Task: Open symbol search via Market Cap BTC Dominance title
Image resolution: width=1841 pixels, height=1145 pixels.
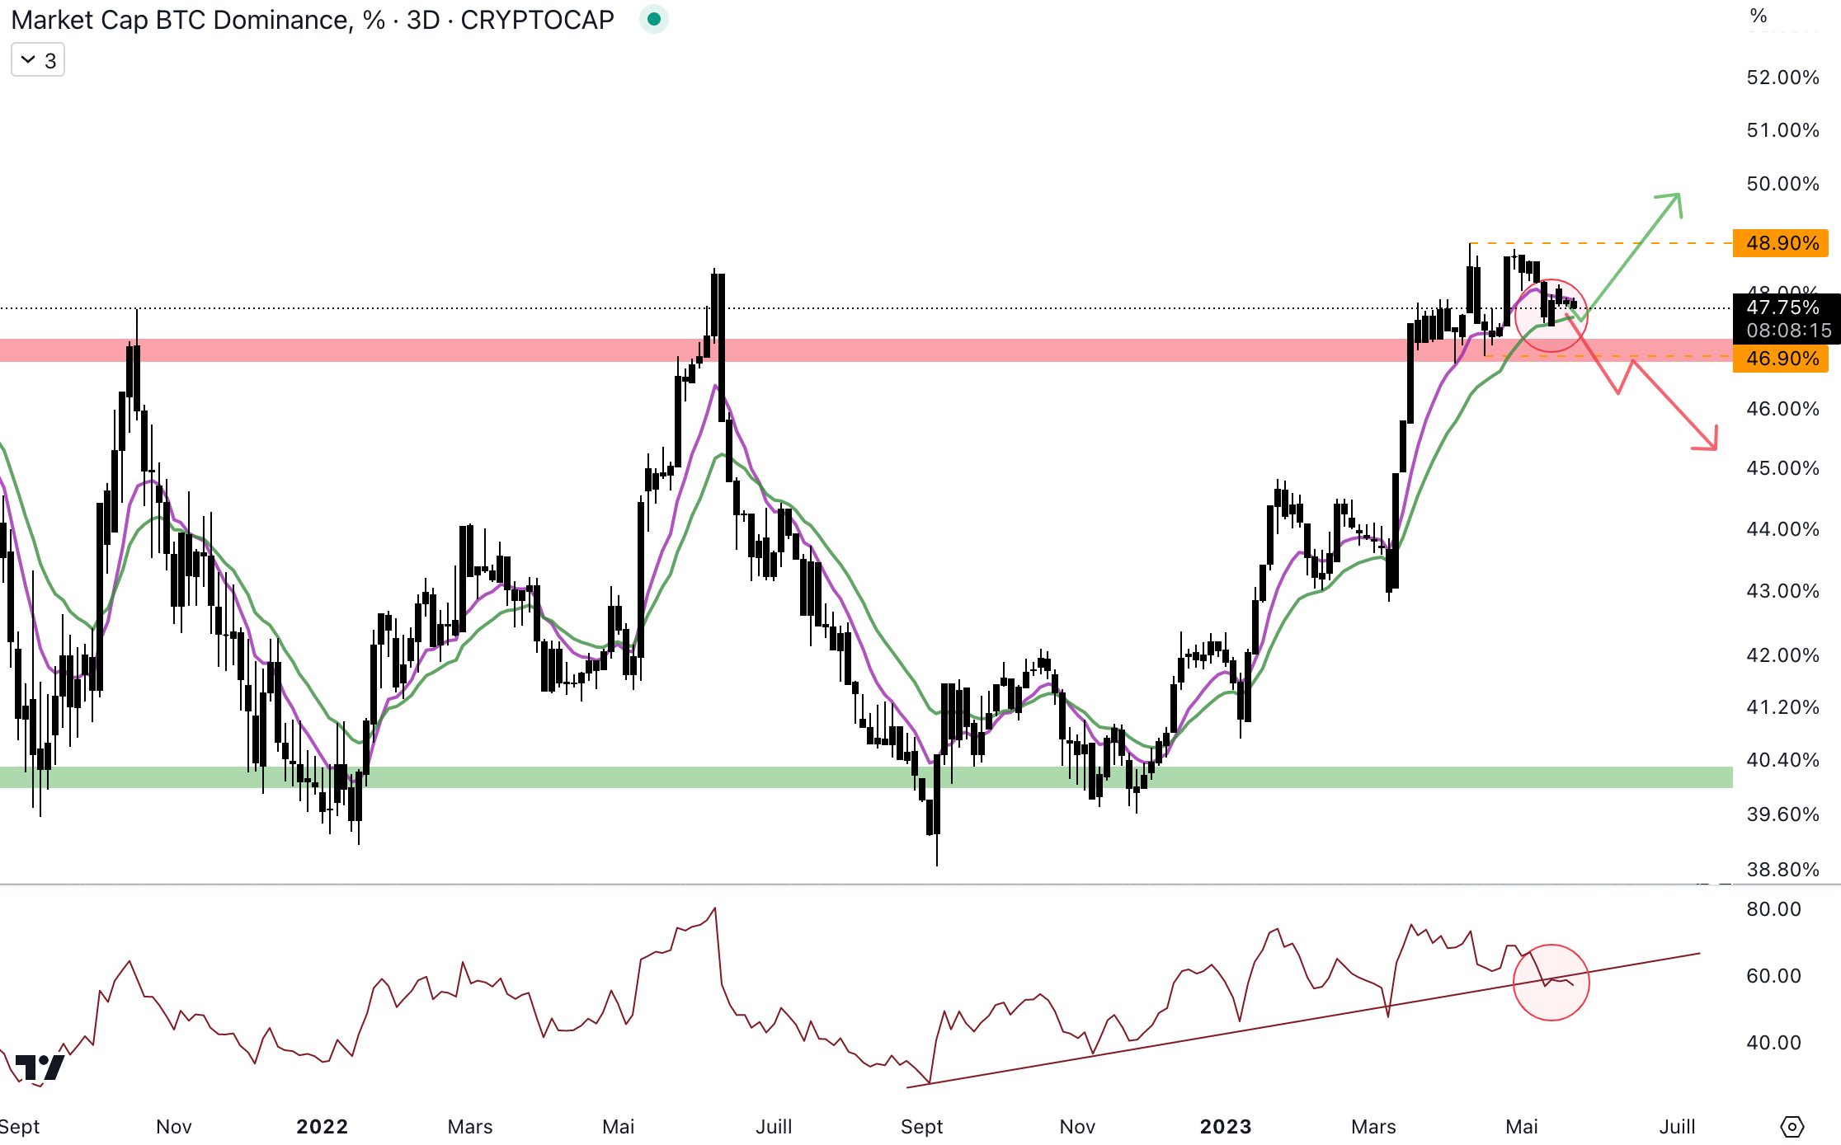Action: 181,20
